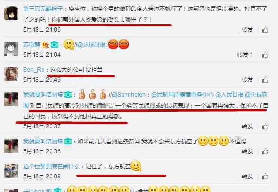The height and width of the screenshot is (192, 278).
Task: Like the Ben_Re comment
Action: pos(265,79)
